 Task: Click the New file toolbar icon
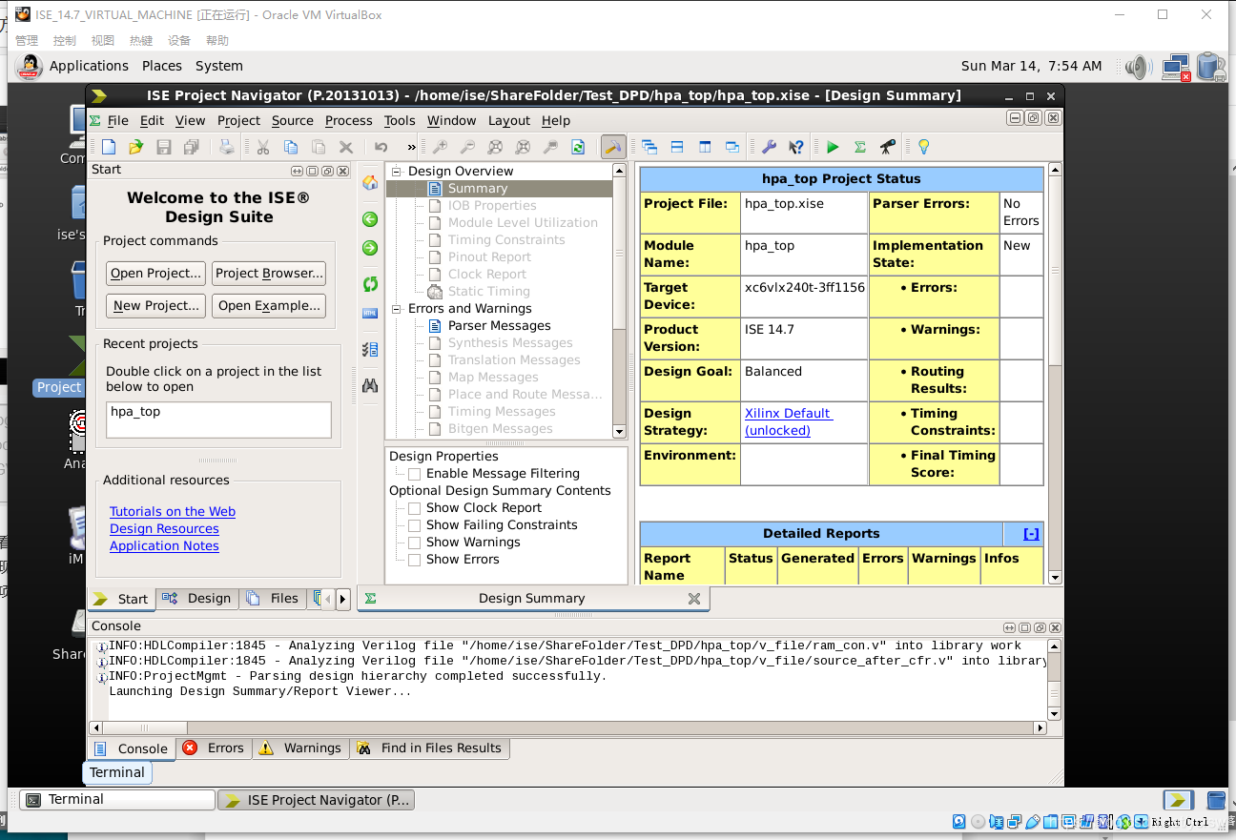109,147
